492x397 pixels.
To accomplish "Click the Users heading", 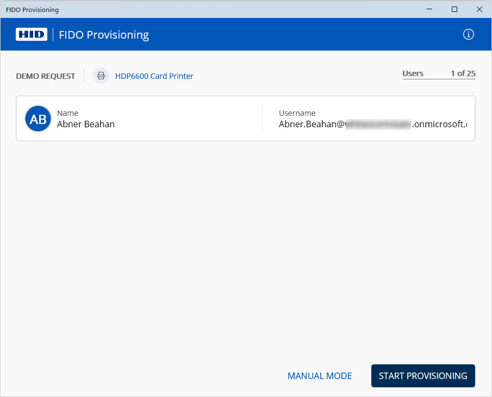I will pyautogui.click(x=413, y=73).
